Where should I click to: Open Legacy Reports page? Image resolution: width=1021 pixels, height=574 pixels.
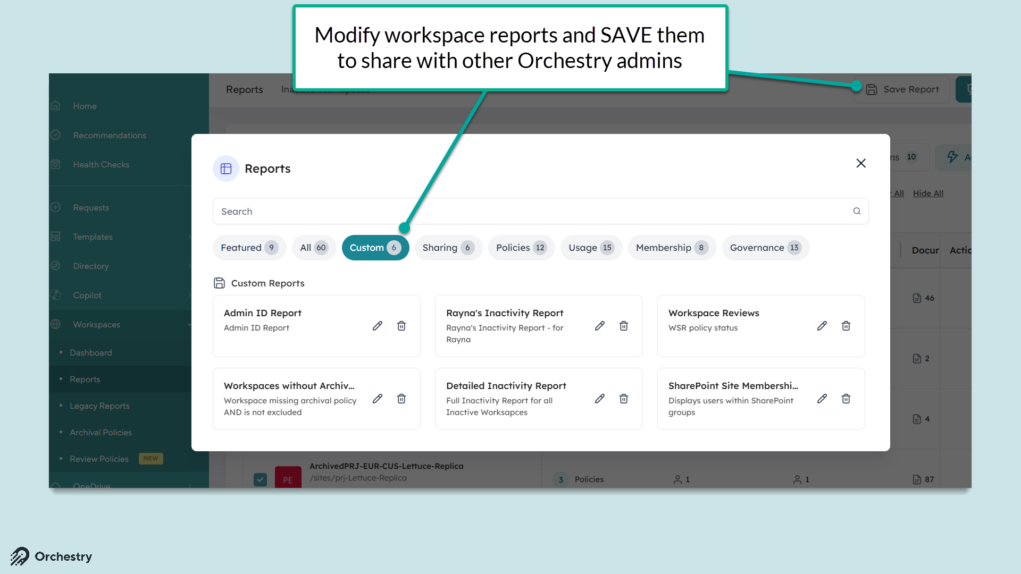pyautogui.click(x=99, y=406)
